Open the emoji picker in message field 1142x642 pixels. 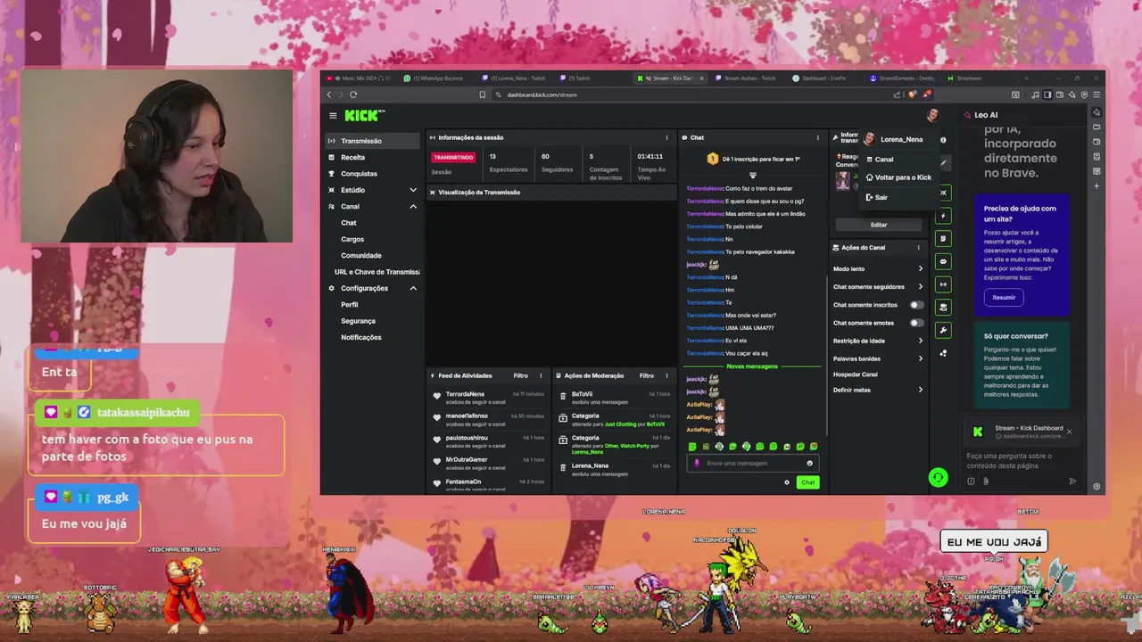coord(810,463)
